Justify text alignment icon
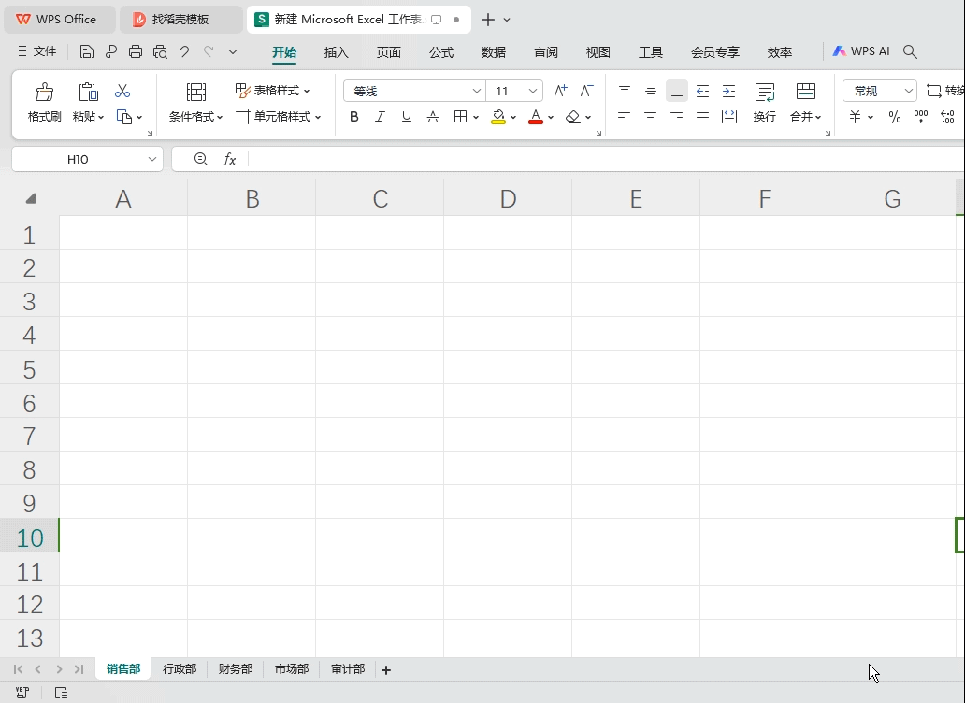965x703 pixels. [702, 117]
